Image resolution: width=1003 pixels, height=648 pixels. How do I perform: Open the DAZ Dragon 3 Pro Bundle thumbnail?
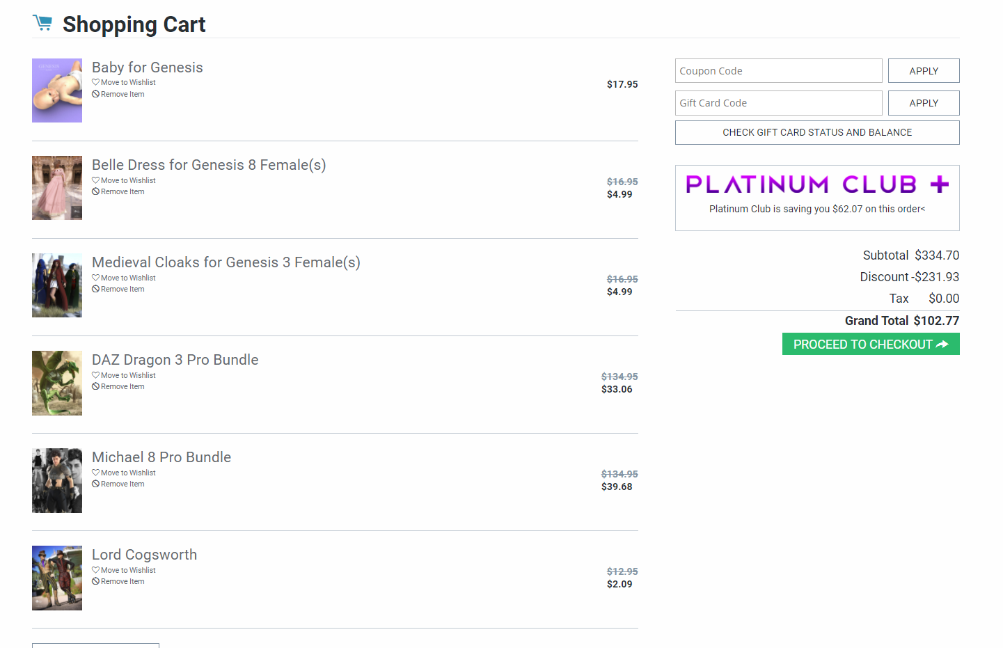[57, 383]
